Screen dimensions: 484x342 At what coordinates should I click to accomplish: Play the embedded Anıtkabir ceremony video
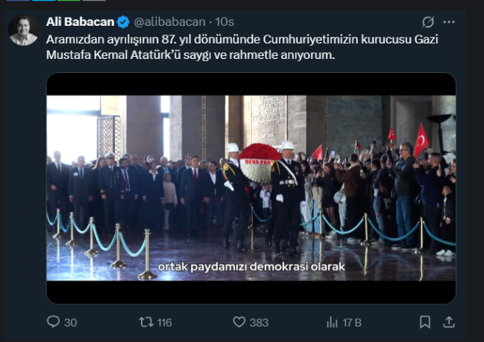tap(251, 188)
